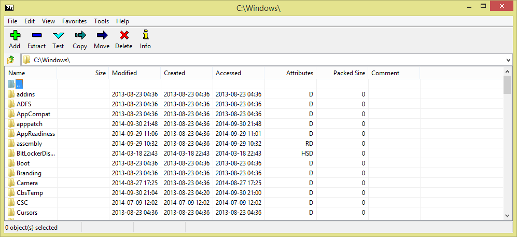Image resolution: width=517 pixels, height=237 pixels.
Task: Click the scrollbar down arrow
Action: coord(508,215)
